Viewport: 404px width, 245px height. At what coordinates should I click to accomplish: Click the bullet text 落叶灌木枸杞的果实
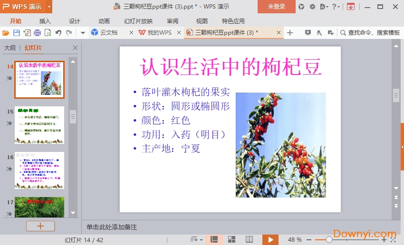click(185, 92)
